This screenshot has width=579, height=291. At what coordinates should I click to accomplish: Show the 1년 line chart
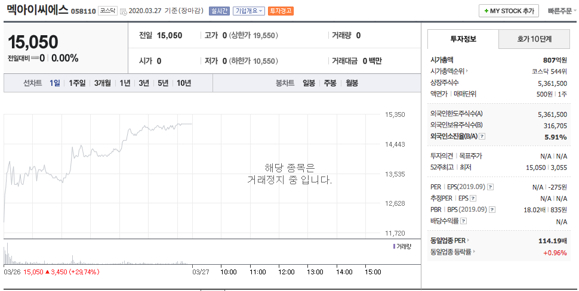coord(125,83)
